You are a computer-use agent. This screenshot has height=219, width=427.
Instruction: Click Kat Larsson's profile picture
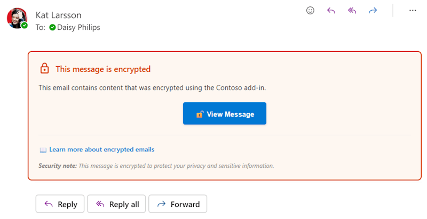point(17,18)
